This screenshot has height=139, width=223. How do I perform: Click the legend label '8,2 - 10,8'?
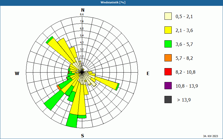[185, 72]
